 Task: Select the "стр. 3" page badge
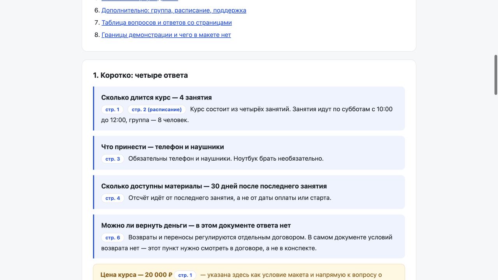coord(113,159)
